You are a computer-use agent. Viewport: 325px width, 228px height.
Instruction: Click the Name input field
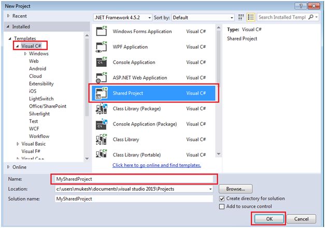pyautogui.click(x=134, y=179)
